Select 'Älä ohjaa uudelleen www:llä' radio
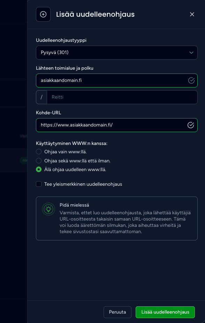 [39, 170]
